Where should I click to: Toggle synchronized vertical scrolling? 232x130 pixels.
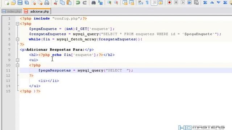tap(125, 3)
